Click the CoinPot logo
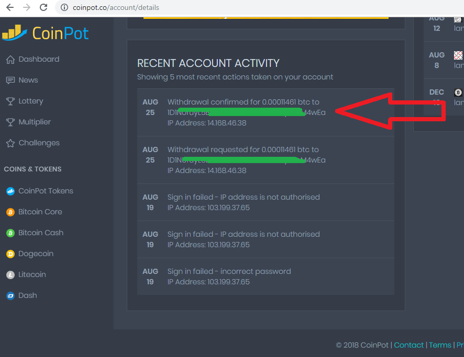Screen dimensions: 464x357 [45, 33]
